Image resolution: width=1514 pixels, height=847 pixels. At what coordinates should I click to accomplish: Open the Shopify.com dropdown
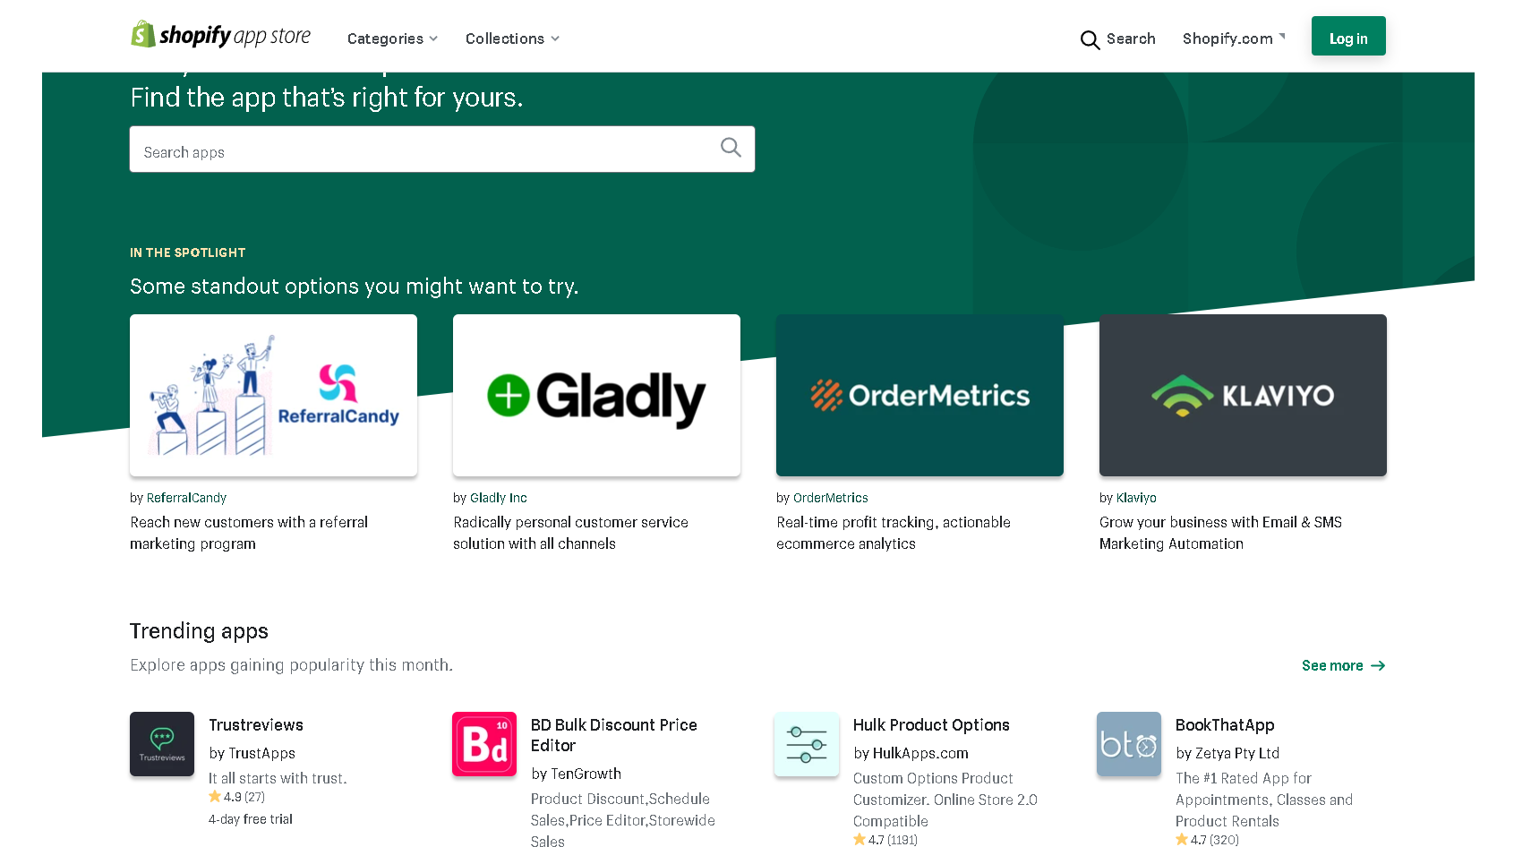[1233, 38]
